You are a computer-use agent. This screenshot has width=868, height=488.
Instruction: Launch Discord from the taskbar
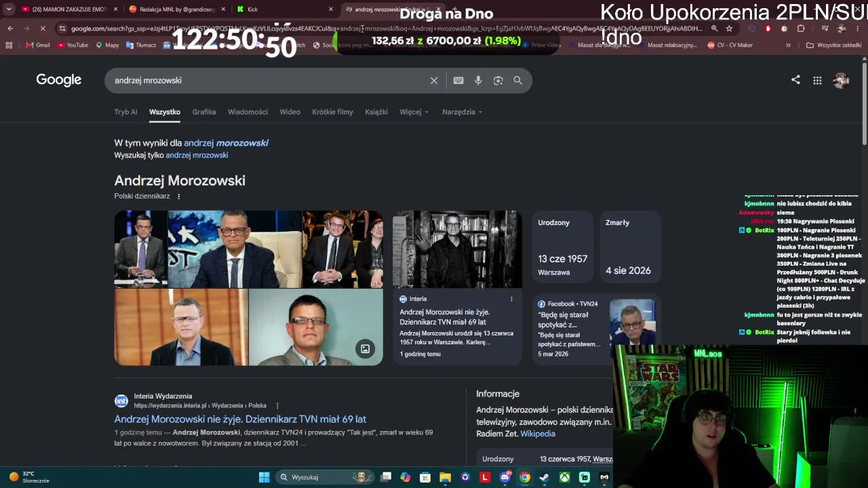[x=505, y=477]
